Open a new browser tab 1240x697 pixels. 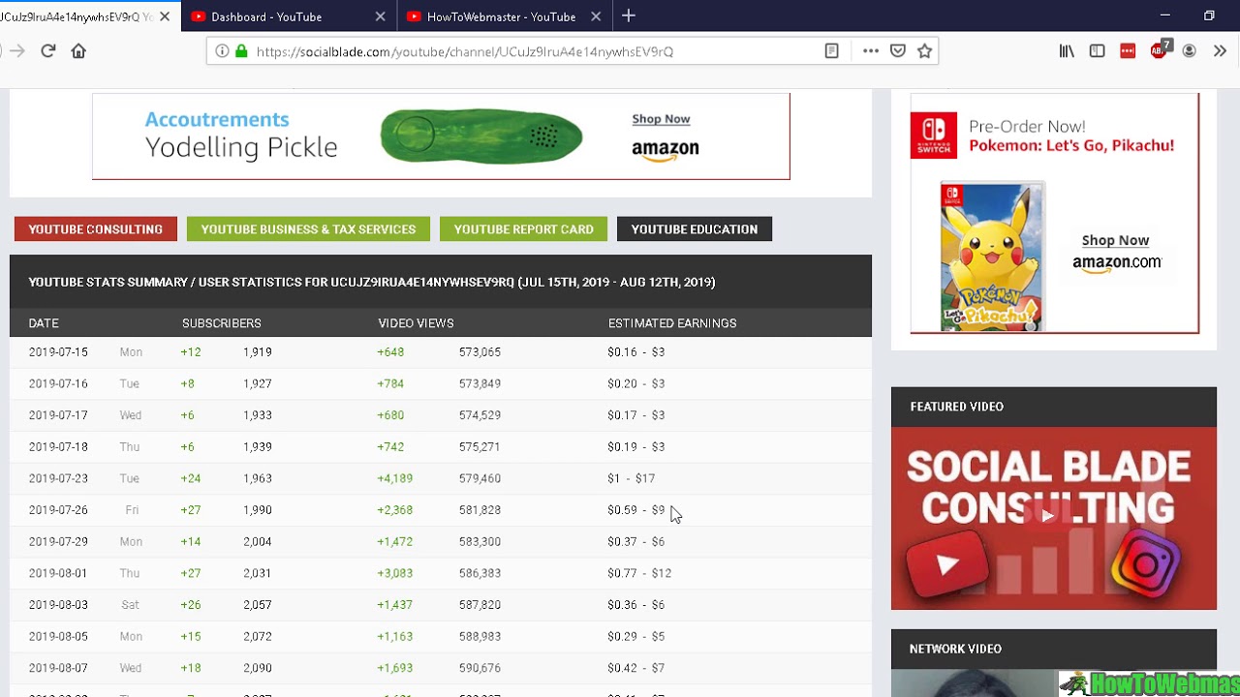click(629, 16)
